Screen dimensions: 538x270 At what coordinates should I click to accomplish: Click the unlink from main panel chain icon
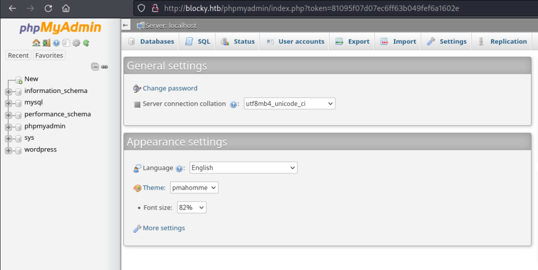click(x=105, y=67)
